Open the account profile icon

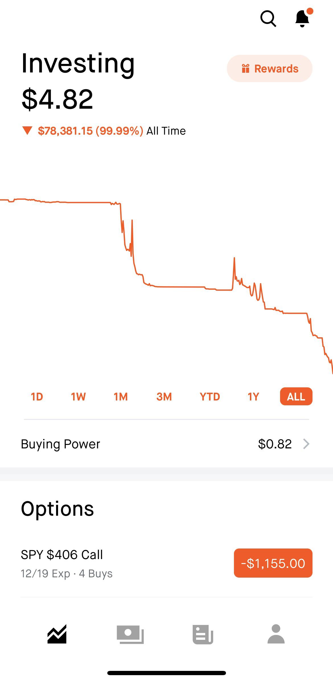pyautogui.click(x=276, y=634)
